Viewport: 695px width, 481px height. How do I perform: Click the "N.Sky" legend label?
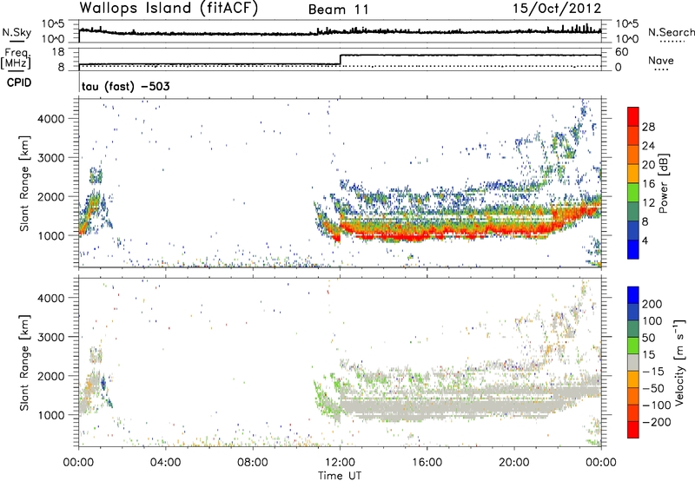[x=17, y=32]
